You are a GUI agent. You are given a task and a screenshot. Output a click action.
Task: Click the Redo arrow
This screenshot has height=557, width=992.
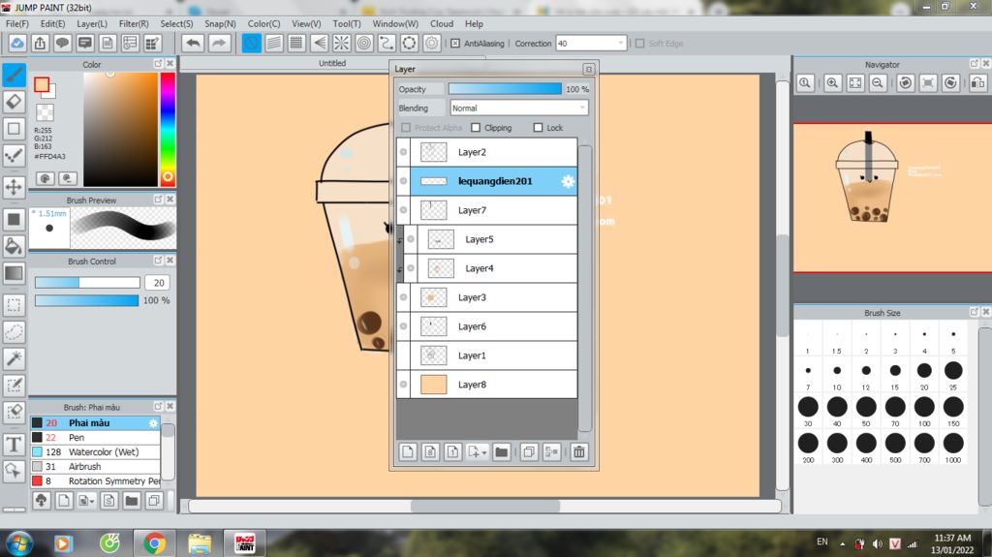tap(218, 43)
